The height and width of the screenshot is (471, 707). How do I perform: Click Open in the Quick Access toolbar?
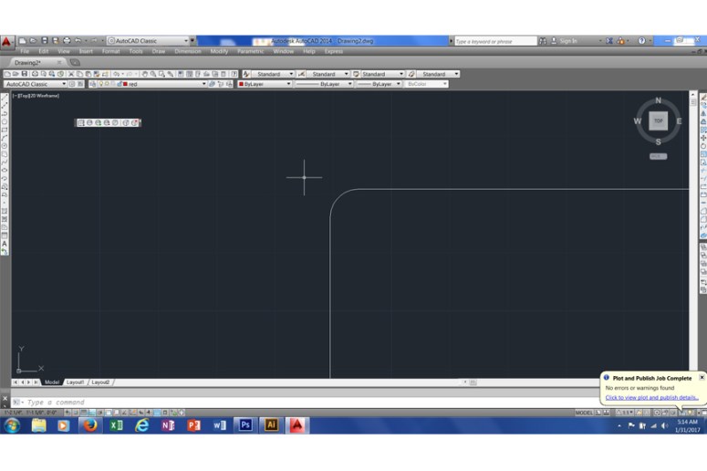(x=34, y=40)
